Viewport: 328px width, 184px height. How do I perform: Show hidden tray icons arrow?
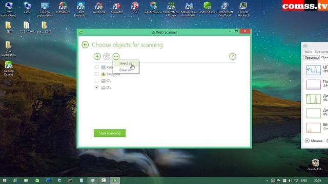coord(267,180)
